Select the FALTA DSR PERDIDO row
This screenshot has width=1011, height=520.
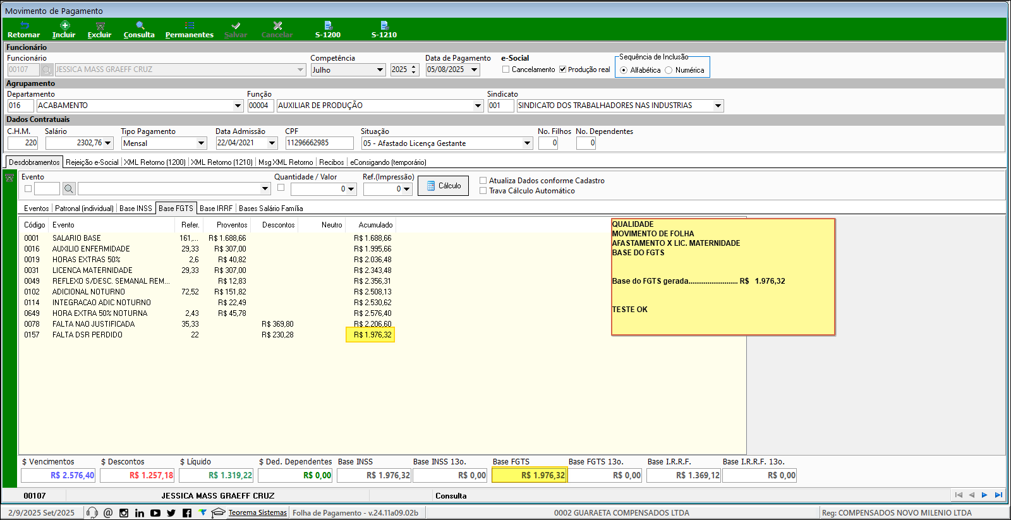pos(208,335)
